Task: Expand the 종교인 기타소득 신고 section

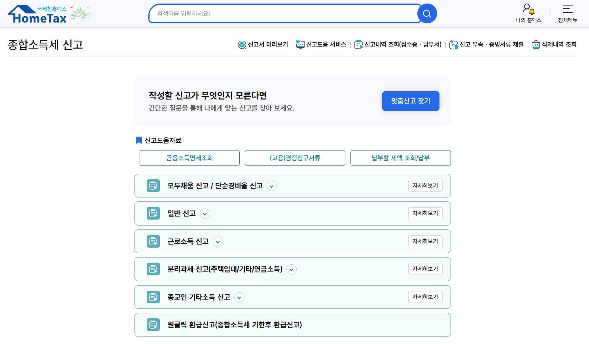Action: 239,297
